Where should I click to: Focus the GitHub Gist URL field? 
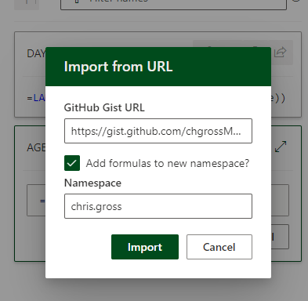click(158, 131)
